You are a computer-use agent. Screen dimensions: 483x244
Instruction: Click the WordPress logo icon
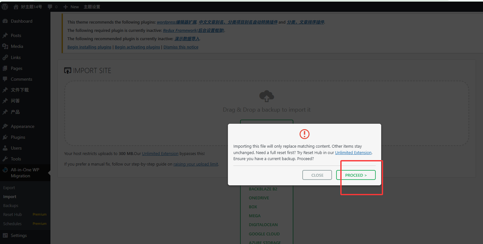[5, 6]
